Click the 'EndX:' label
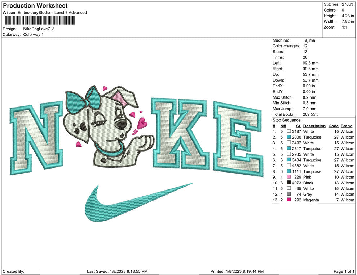The width and height of the screenshot is (357, 275). pos(278,86)
